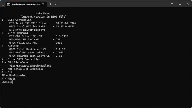The image size is (192, 108).
Task: Select the Administrator: UEFI BIOS tab
Action: click(x=26, y=5)
